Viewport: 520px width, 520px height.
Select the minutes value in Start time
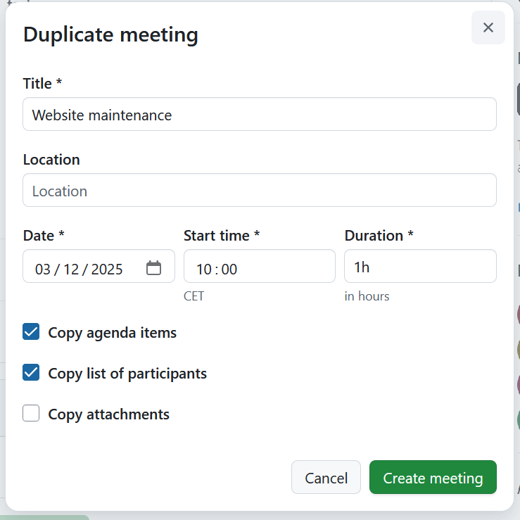click(229, 269)
